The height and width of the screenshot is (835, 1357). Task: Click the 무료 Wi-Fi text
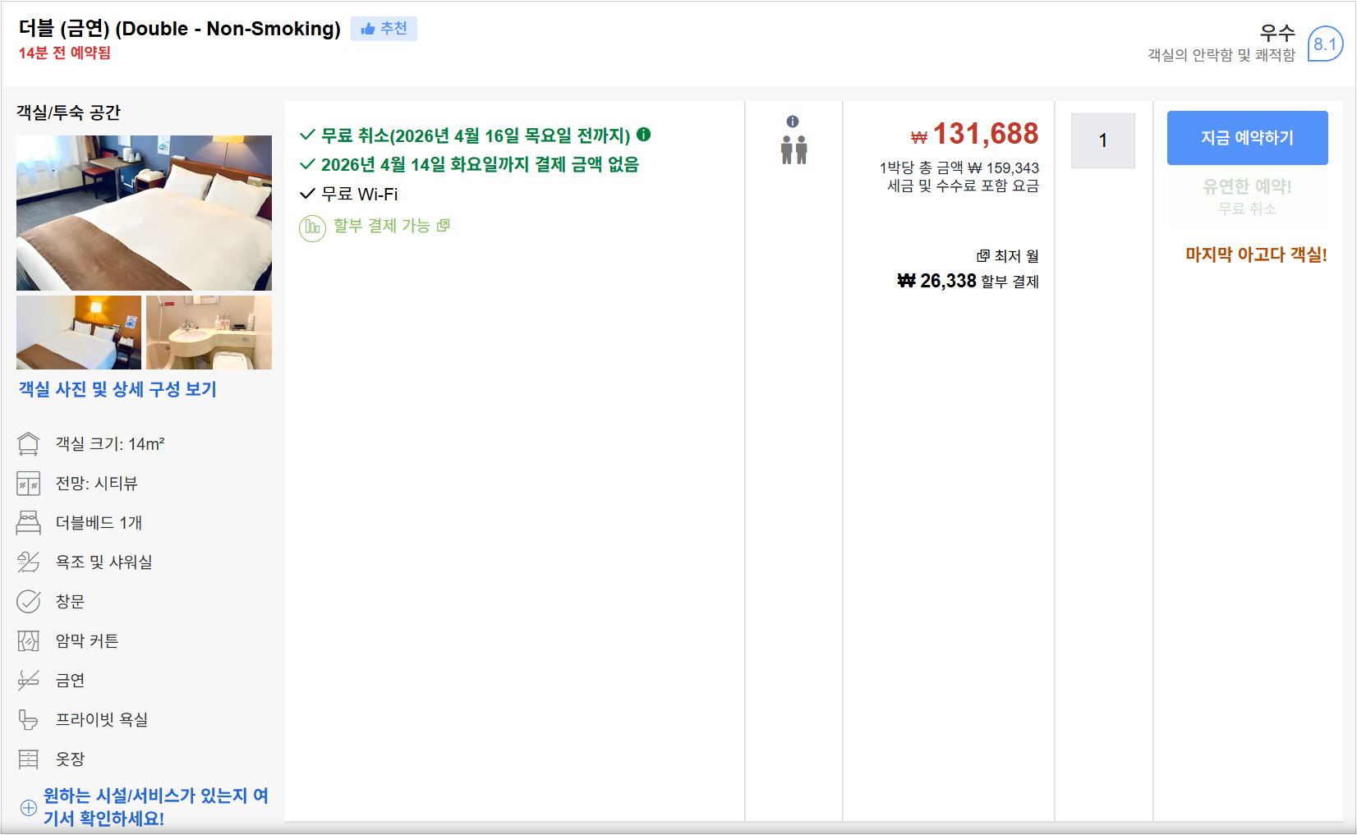click(359, 194)
